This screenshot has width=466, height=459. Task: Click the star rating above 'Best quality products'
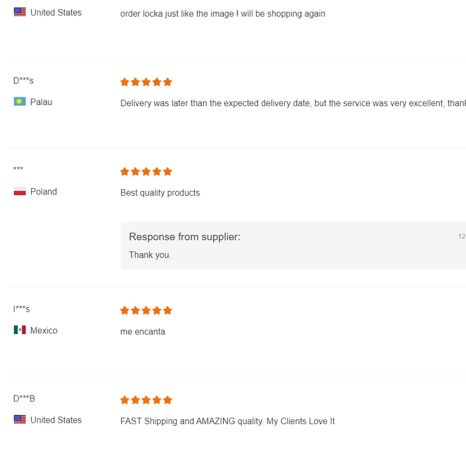[146, 172]
